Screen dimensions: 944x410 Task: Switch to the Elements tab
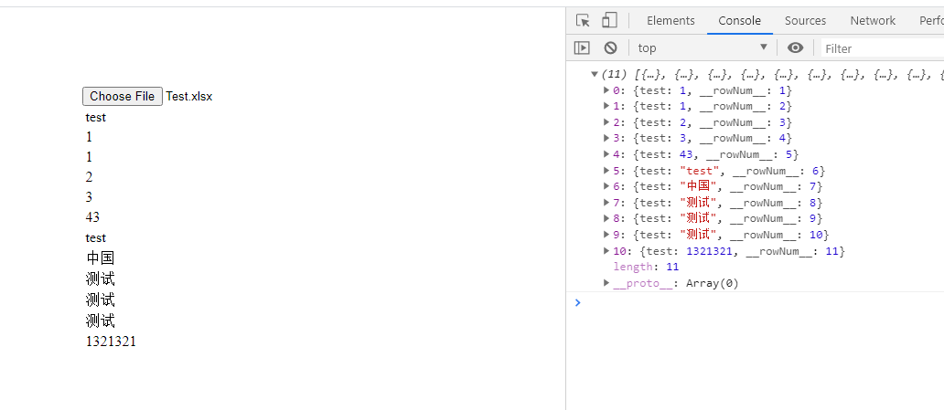click(x=670, y=20)
